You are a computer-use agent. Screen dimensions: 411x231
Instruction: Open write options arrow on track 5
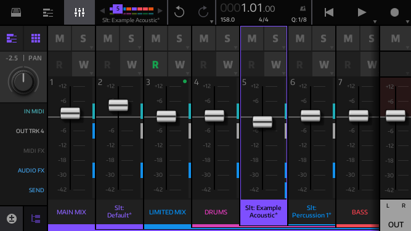point(283,73)
